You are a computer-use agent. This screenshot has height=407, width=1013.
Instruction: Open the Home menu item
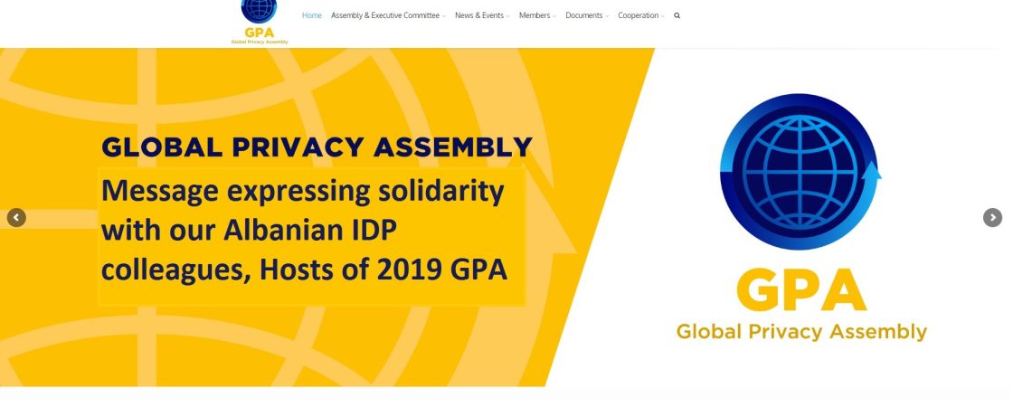[312, 15]
